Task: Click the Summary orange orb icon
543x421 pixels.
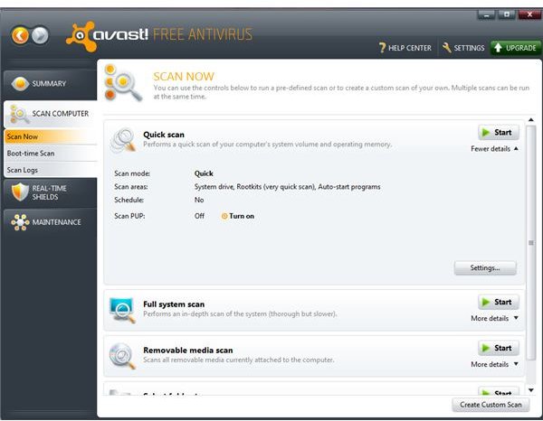Action: pyautogui.click(x=20, y=83)
